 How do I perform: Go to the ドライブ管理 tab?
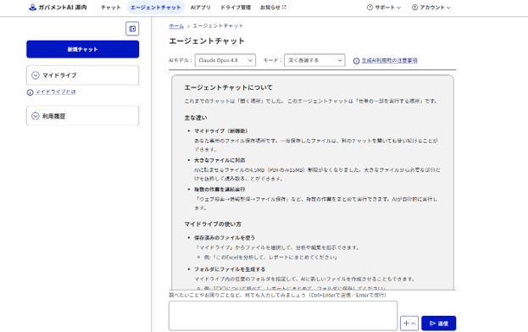[x=236, y=7]
